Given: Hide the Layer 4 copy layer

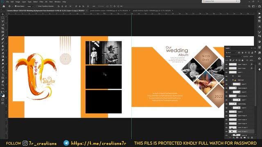Looking at the screenshot, I should click(x=226, y=68).
